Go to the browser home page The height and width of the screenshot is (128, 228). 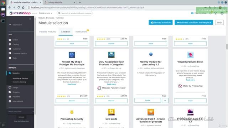tap(23, 7)
